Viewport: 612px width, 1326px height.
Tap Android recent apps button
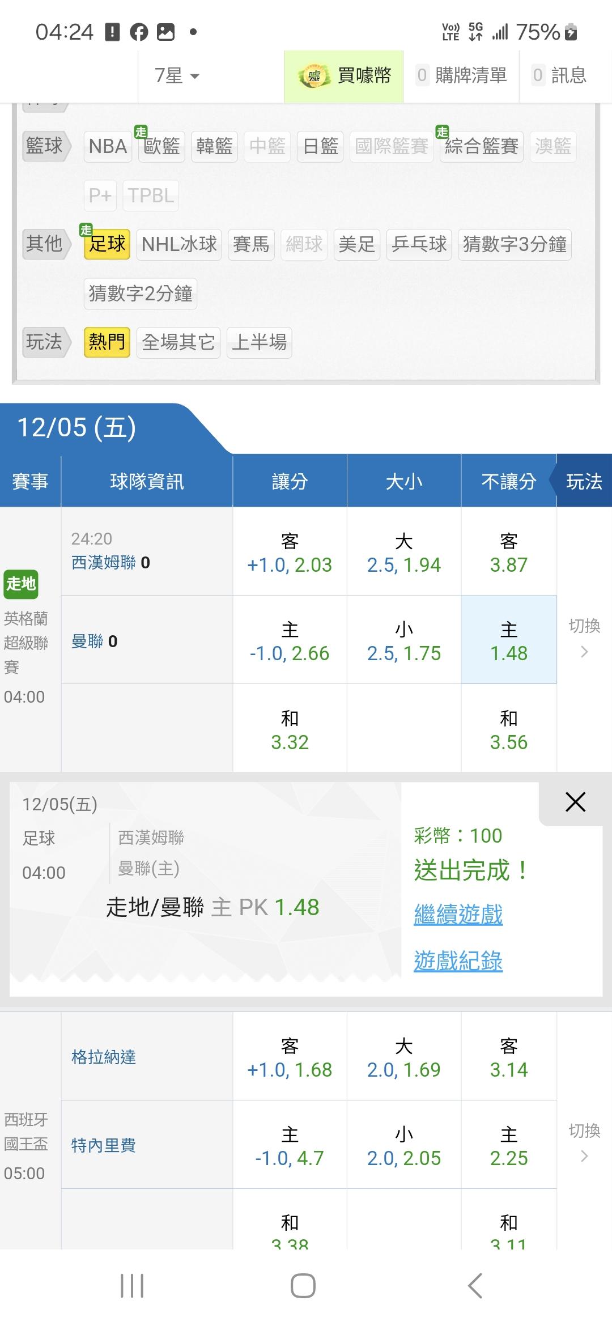pos(132,1286)
